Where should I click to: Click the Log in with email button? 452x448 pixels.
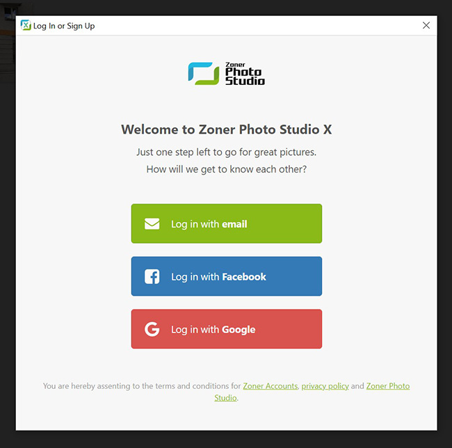click(226, 223)
